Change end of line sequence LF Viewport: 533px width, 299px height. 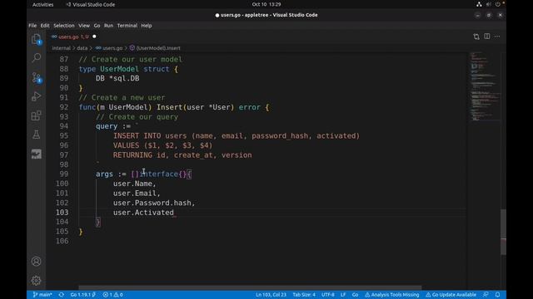[x=343, y=295]
